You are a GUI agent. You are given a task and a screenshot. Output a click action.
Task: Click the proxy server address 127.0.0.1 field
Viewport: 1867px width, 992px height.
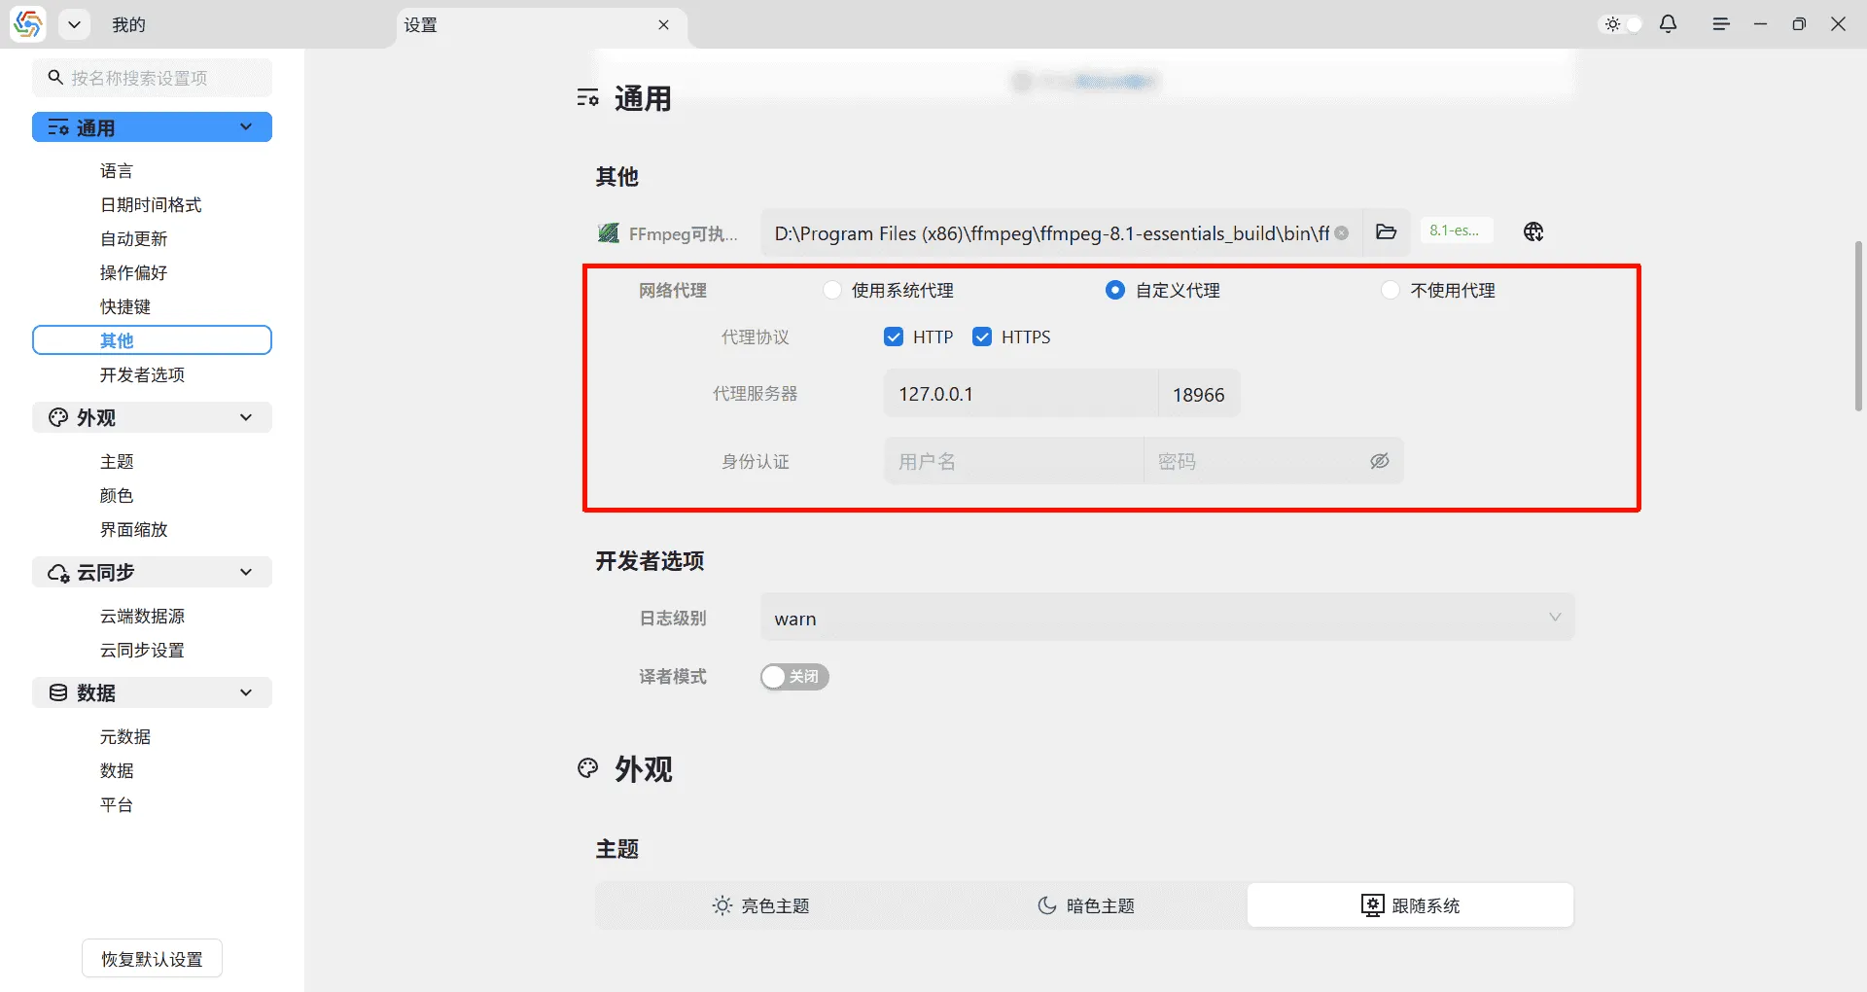click(x=1021, y=394)
